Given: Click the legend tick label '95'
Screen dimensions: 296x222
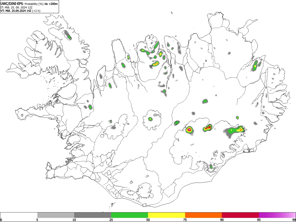Looking at the screenshot, I should coord(259,220).
